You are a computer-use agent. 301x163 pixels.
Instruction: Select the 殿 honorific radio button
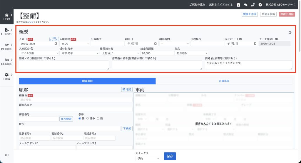pyautogui.click(x=98, y=118)
